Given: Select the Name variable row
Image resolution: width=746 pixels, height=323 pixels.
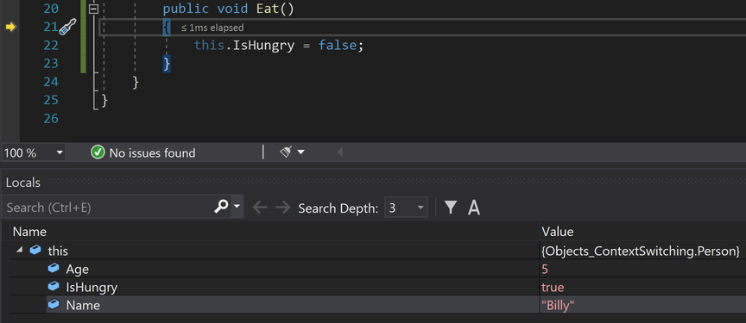Looking at the screenshot, I should coord(378,305).
